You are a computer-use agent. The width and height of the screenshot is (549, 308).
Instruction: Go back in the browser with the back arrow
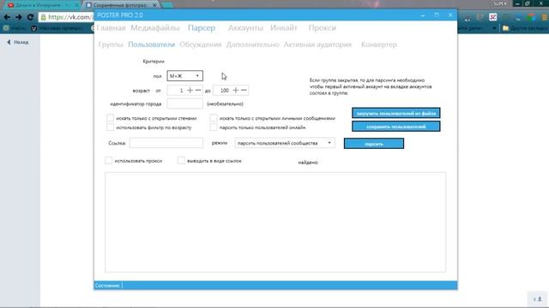(x=7, y=17)
